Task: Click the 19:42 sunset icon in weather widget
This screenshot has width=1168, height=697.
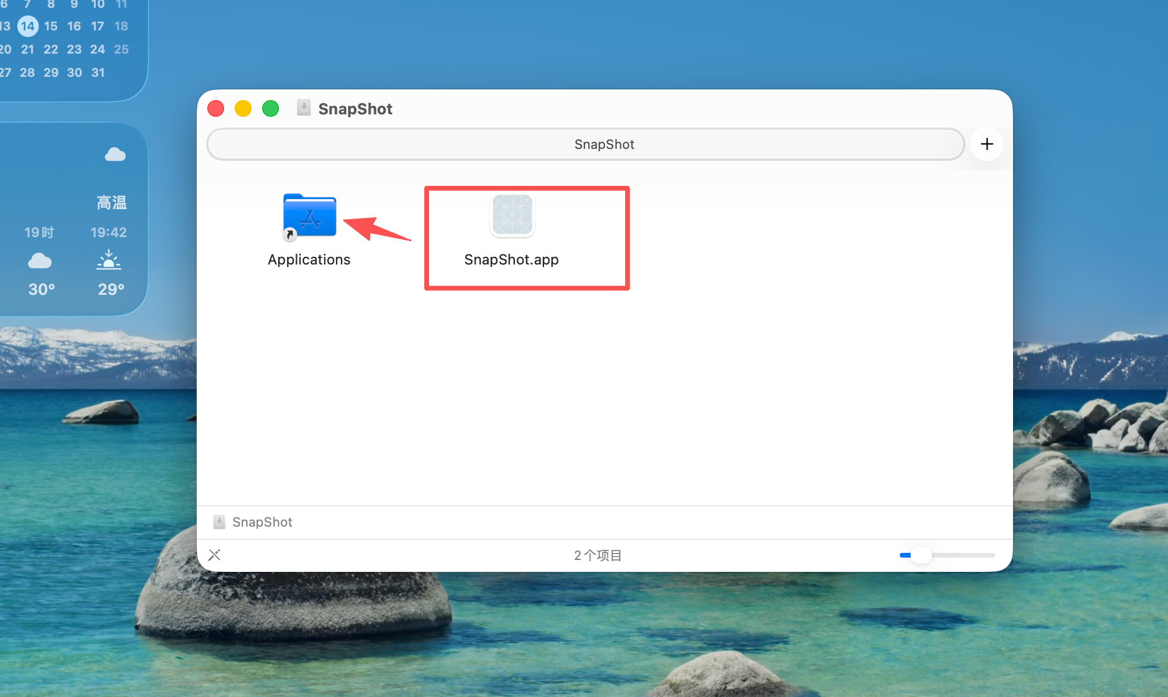Action: [108, 260]
